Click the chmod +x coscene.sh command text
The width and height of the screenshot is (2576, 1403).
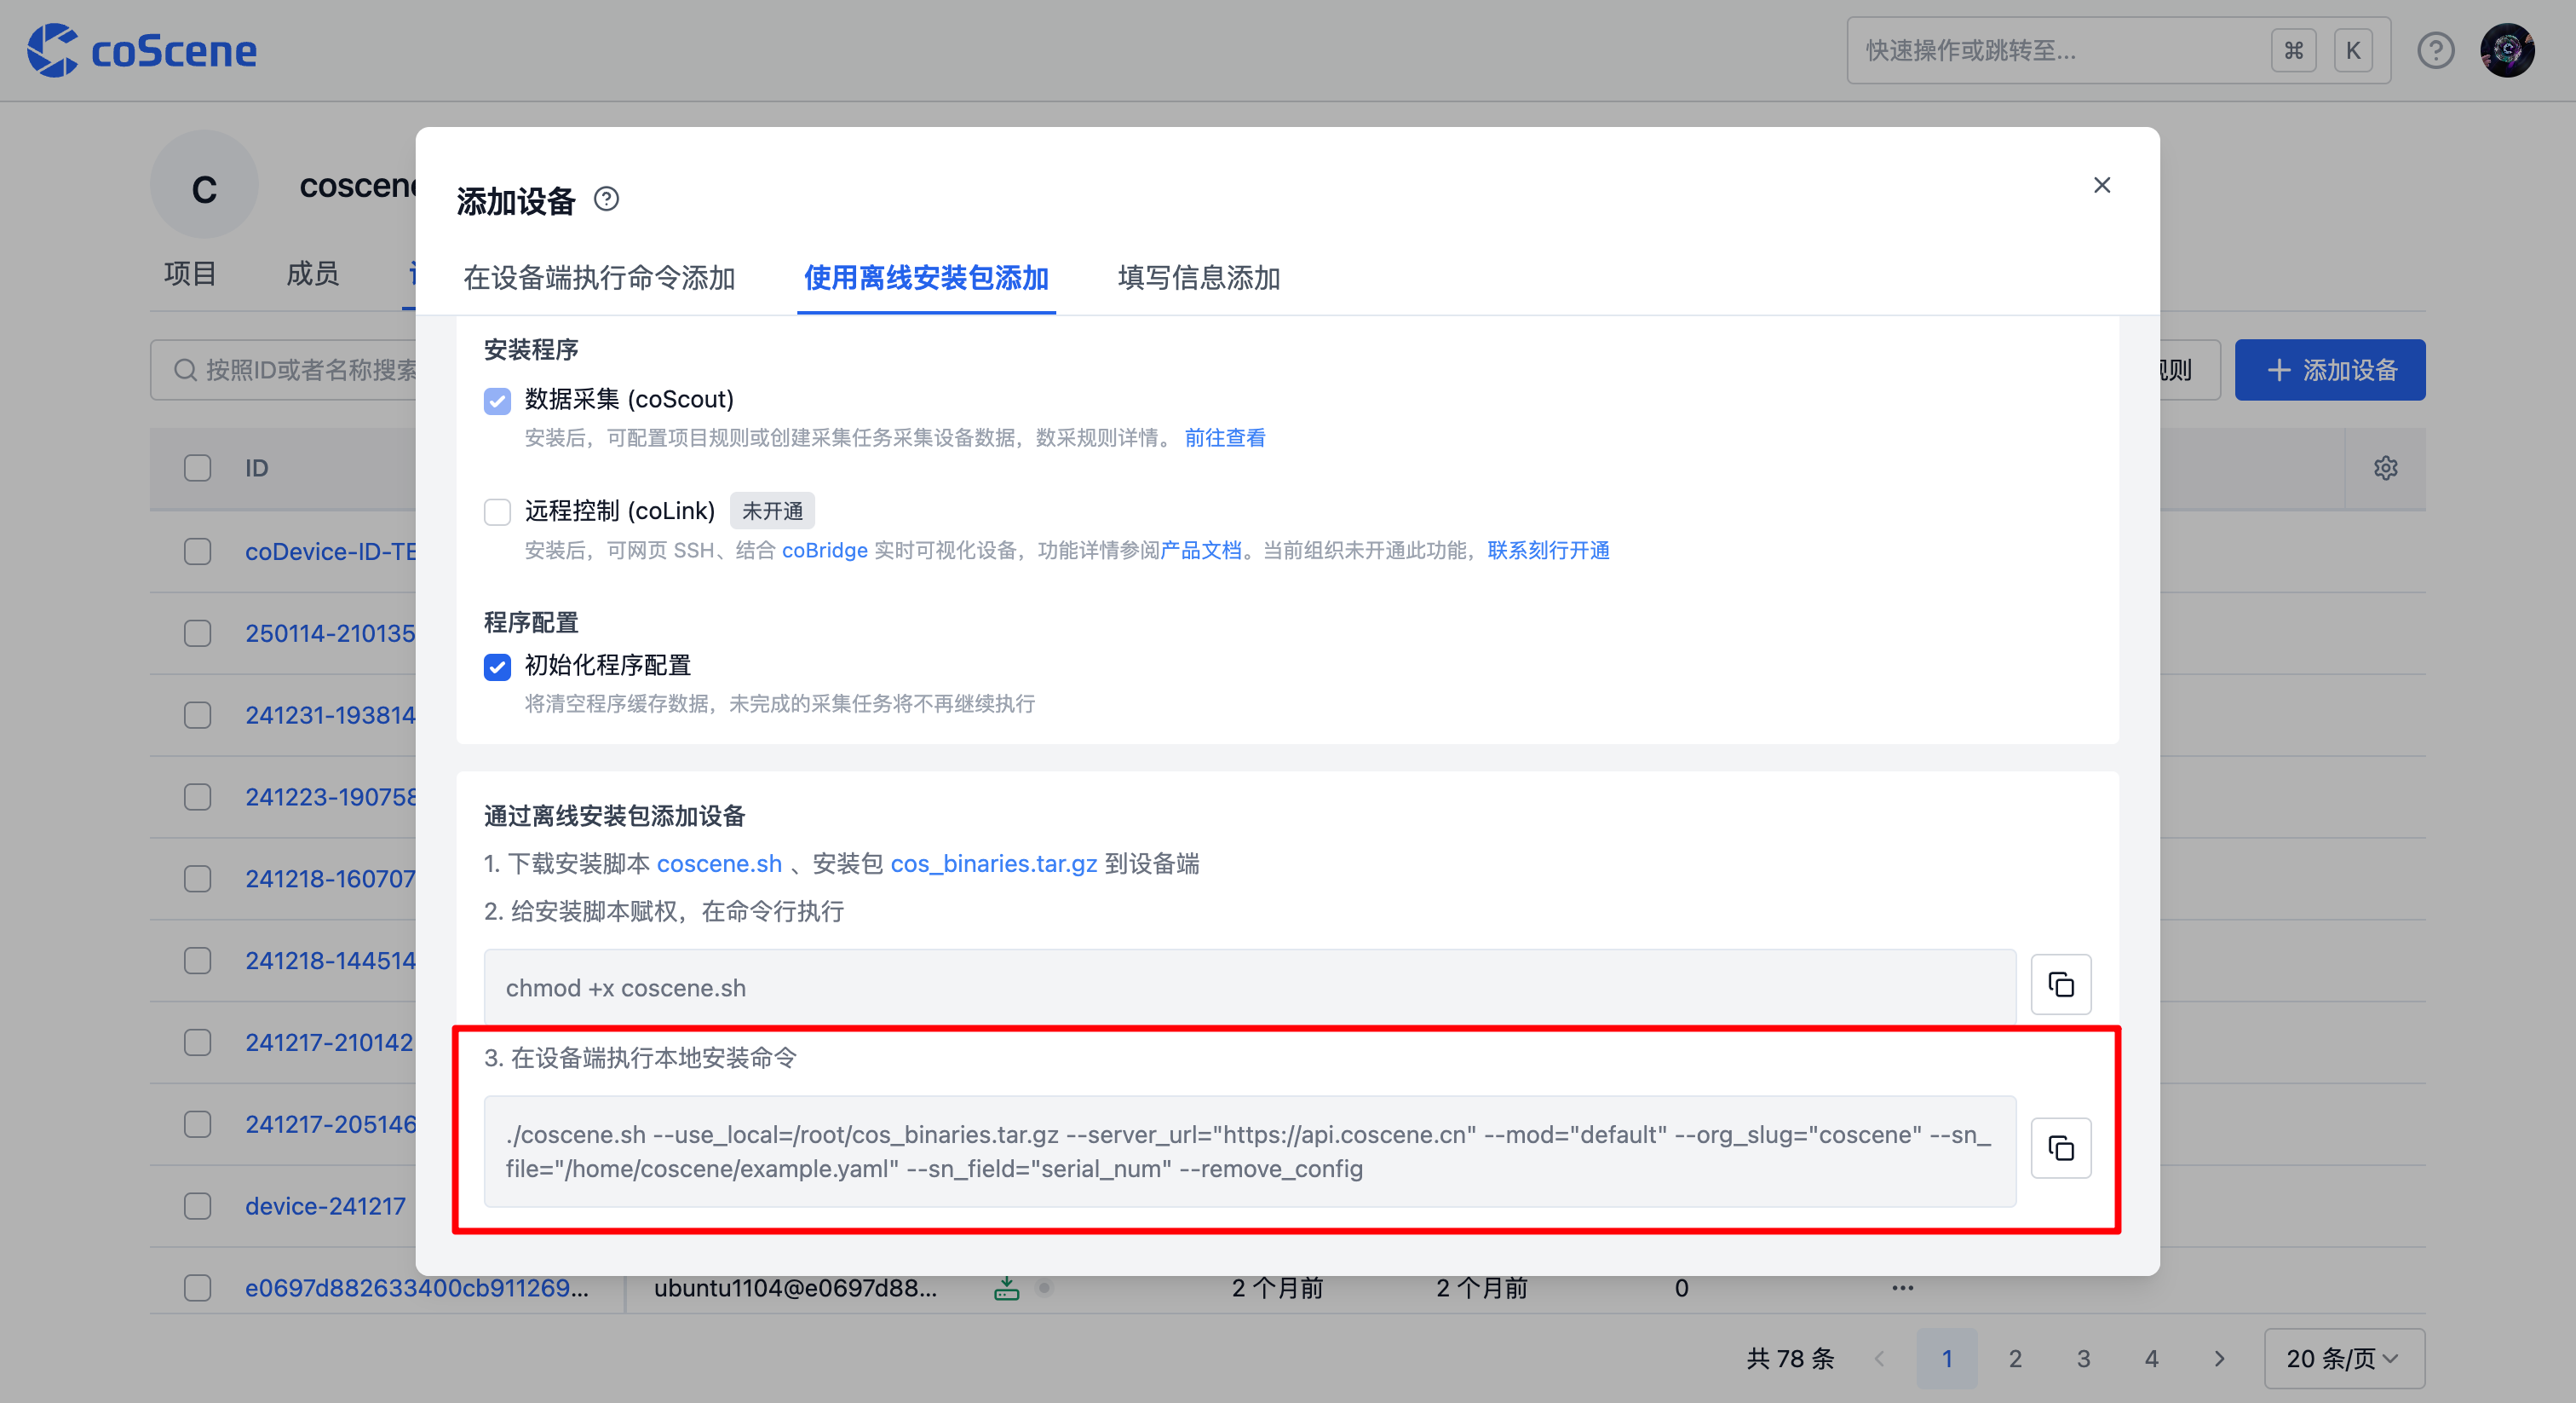click(626, 989)
